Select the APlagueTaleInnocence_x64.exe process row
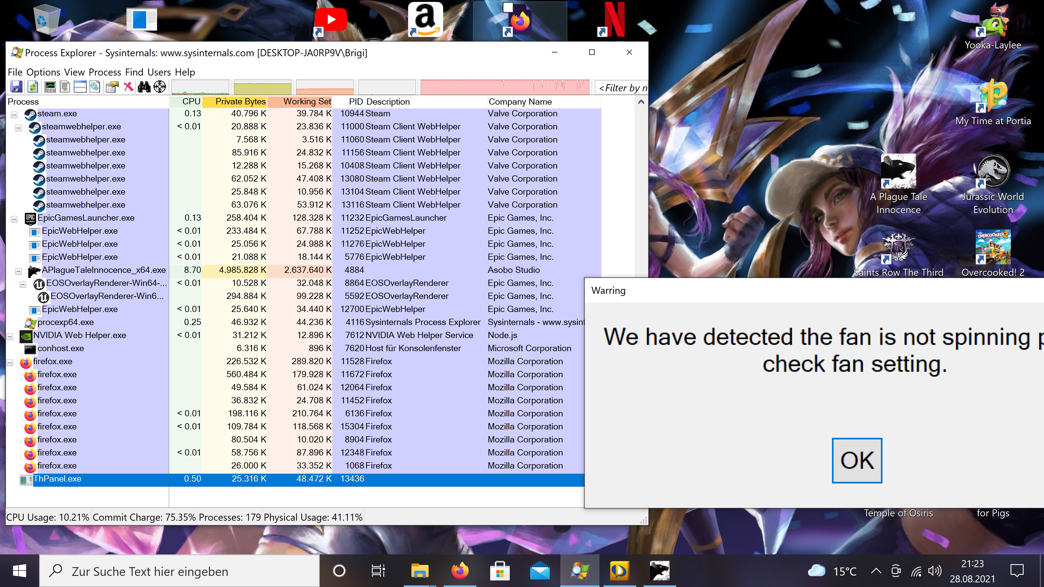 (x=103, y=270)
